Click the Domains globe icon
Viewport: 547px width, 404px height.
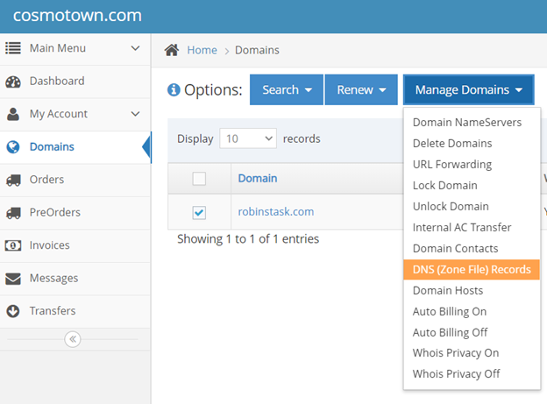pos(13,147)
